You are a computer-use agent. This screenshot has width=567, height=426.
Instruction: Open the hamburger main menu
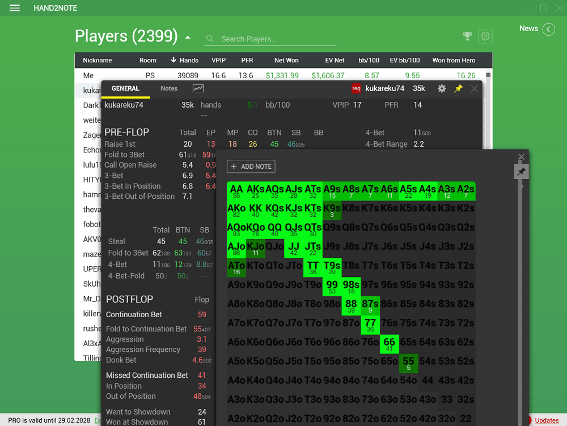[x=15, y=8]
